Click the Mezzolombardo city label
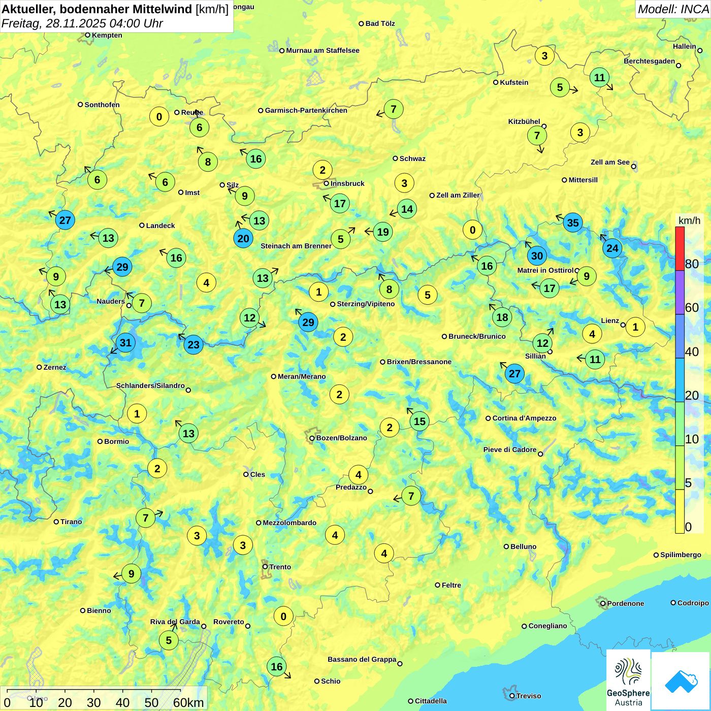The image size is (711, 711). pyautogui.click(x=289, y=523)
